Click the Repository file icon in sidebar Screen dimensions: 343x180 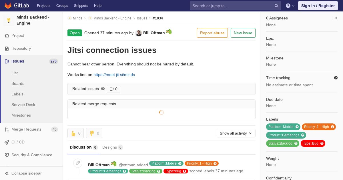coord(7,49)
